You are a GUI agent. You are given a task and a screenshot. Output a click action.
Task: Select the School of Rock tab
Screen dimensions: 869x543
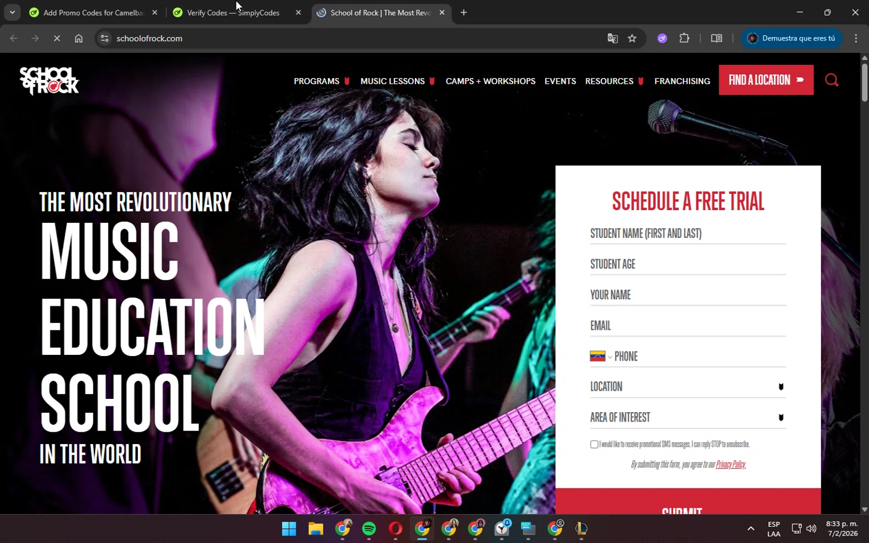pos(381,13)
